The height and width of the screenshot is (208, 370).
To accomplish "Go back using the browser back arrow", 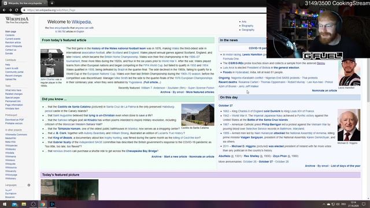I will pos(4,10).
